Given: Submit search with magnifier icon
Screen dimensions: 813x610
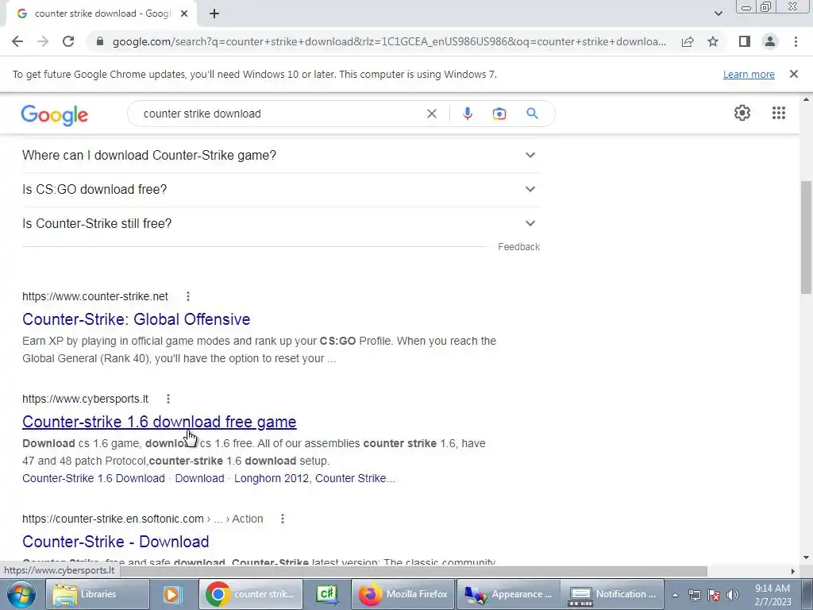Looking at the screenshot, I should click(532, 114).
